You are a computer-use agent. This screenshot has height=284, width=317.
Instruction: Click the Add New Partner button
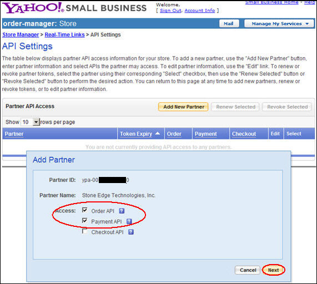coord(183,107)
